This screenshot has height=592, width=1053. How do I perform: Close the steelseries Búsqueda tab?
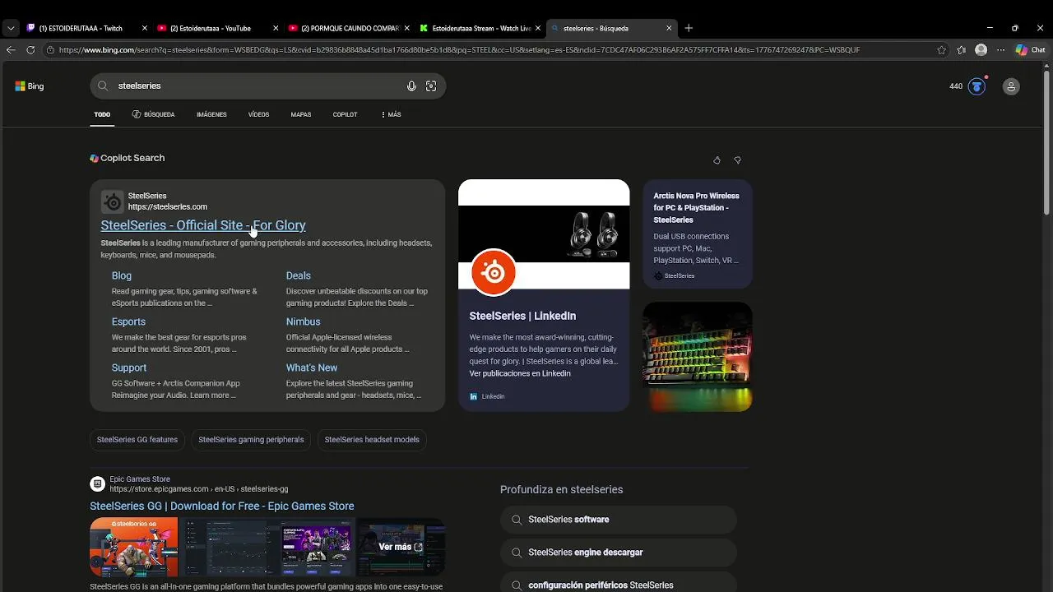(x=669, y=28)
